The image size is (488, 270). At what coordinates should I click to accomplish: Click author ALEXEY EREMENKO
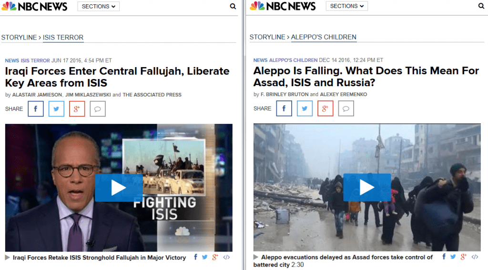[x=344, y=95]
